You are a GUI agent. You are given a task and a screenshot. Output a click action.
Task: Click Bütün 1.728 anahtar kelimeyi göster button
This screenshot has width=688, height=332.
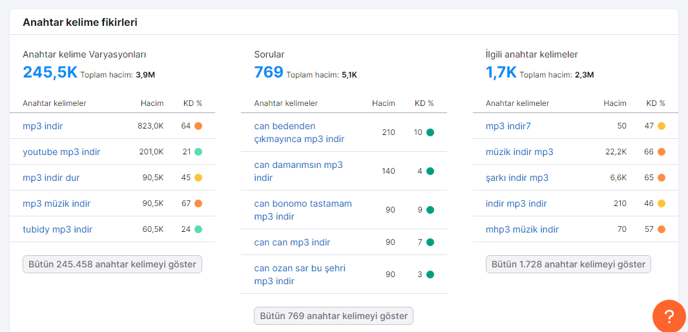pyautogui.click(x=568, y=264)
